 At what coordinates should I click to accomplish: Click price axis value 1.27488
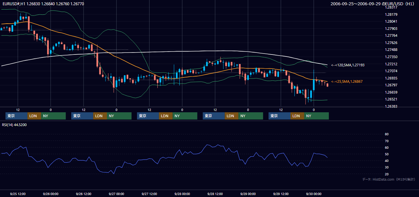(391, 50)
